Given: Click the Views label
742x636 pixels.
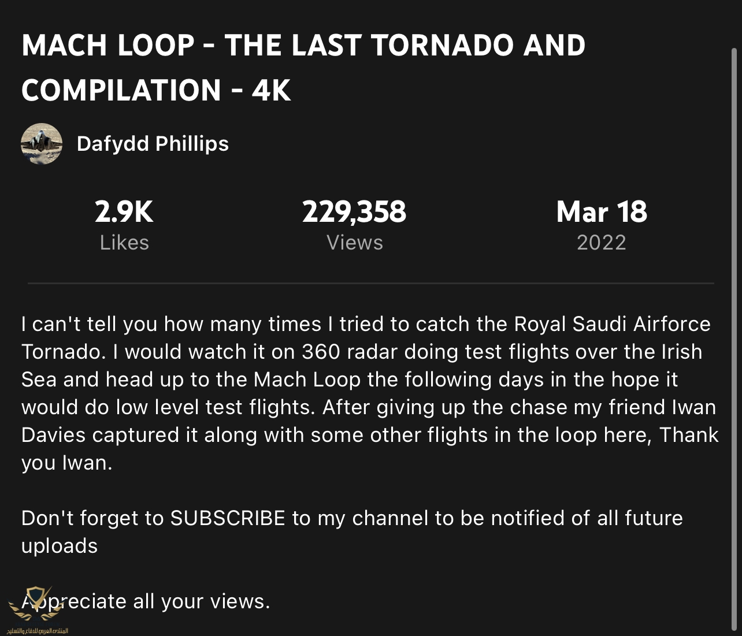Looking at the screenshot, I should coord(354,243).
